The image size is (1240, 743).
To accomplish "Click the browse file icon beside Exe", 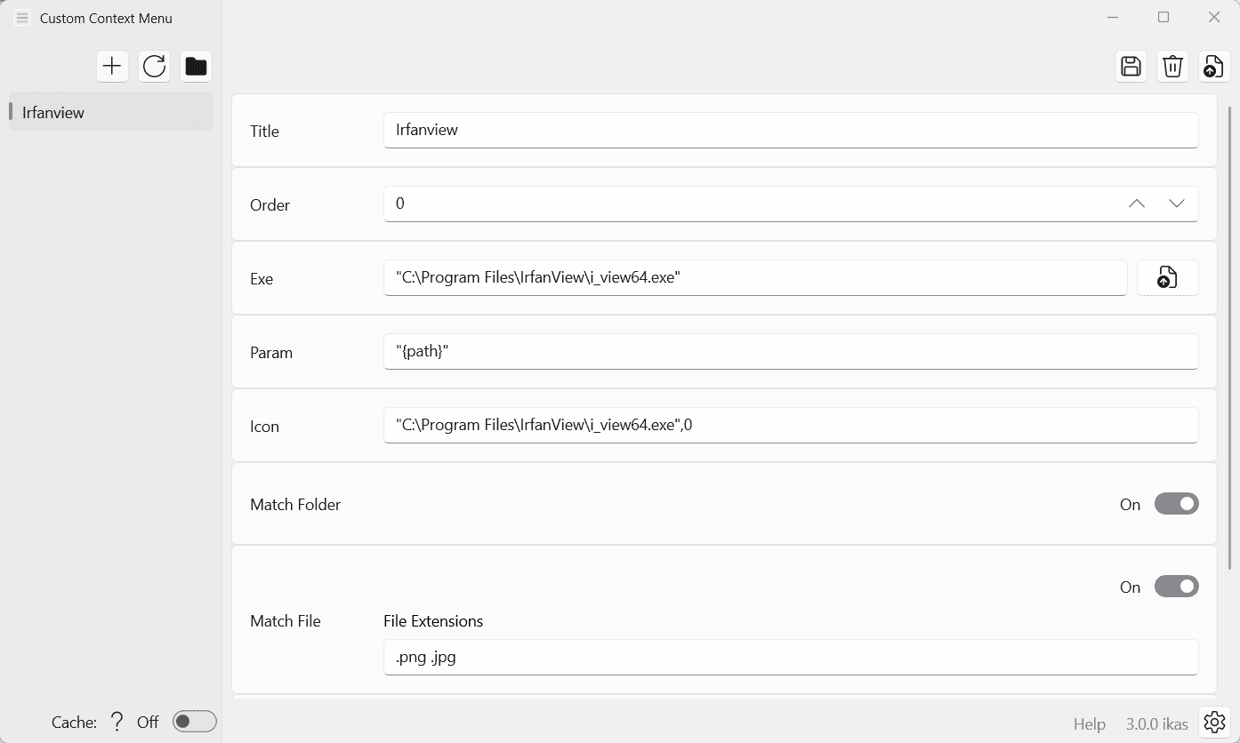I will [x=1167, y=278].
